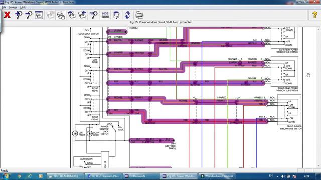
Task: Click the vertical scrollbar down arrow
Action: click(x=318, y=166)
